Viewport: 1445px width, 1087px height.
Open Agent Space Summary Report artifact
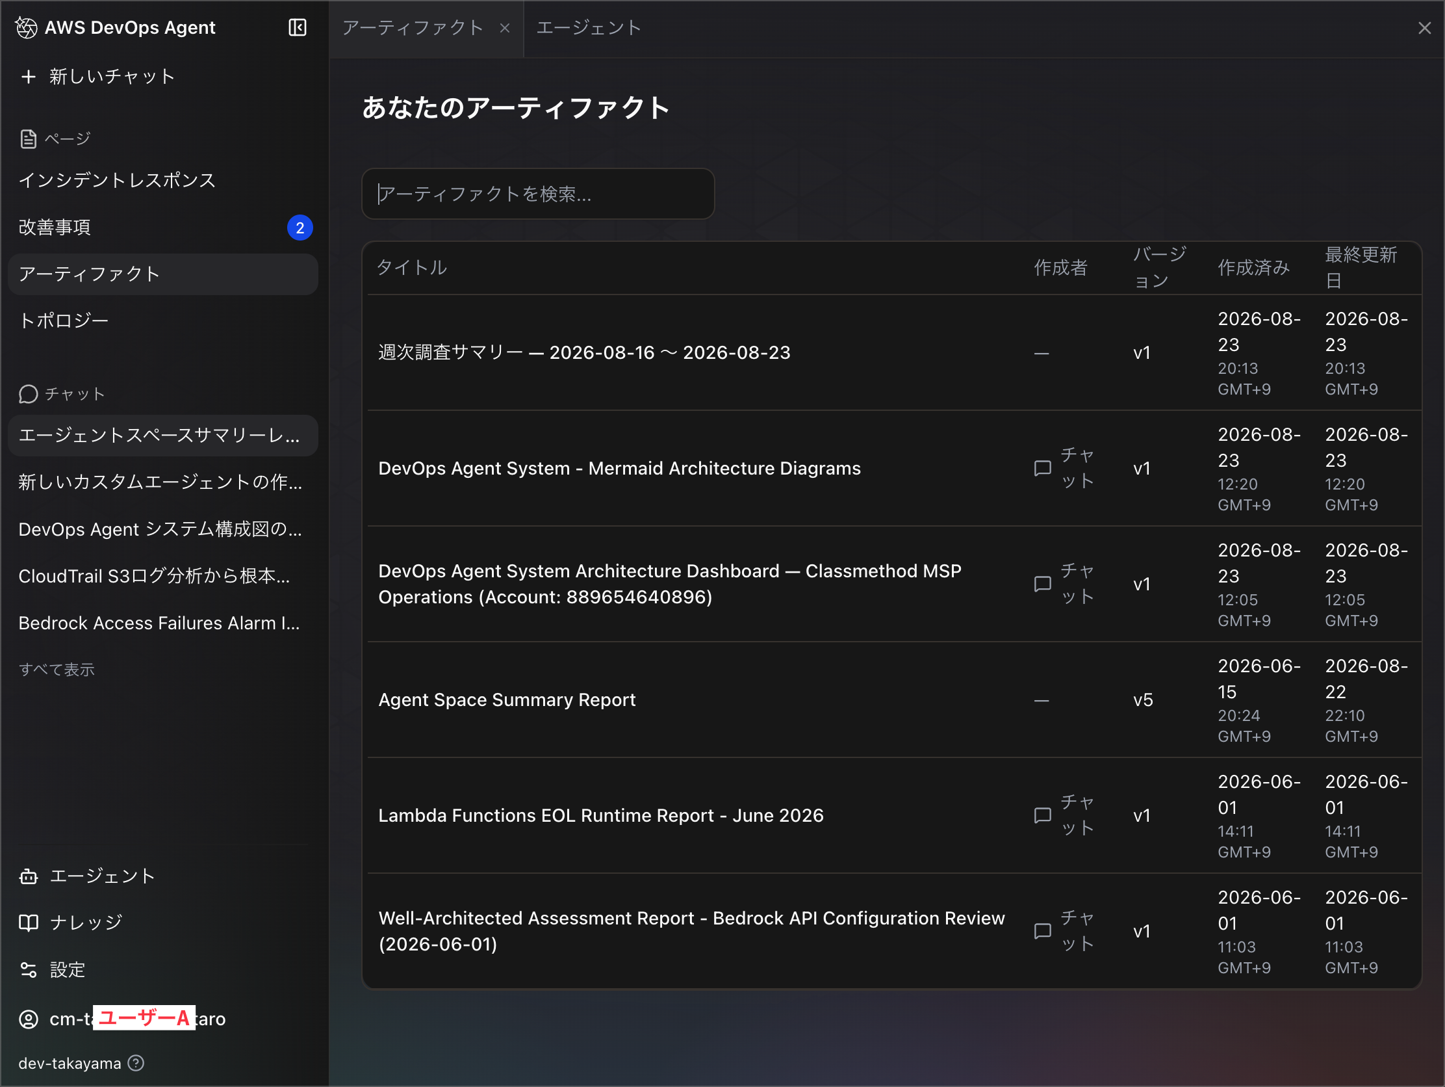[507, 700]
